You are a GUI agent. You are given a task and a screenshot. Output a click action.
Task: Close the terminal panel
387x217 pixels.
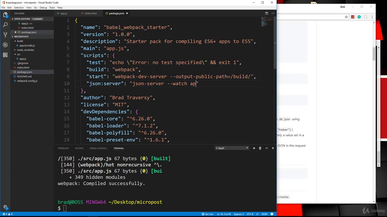click(273, 148)
